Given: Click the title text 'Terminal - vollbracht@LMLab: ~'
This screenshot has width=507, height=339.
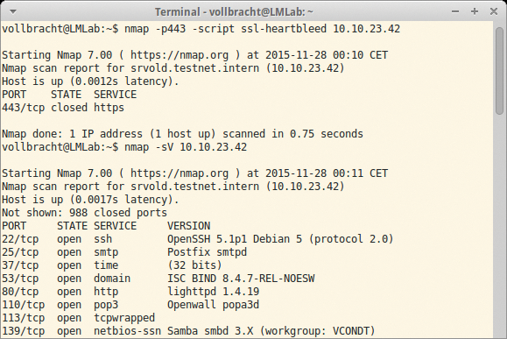Looking at the screenshot, I should (234, 12).
